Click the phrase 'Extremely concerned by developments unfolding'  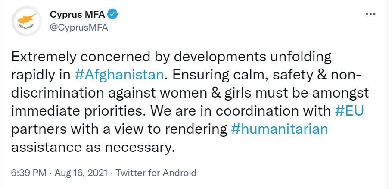click(x=171, y=57)
